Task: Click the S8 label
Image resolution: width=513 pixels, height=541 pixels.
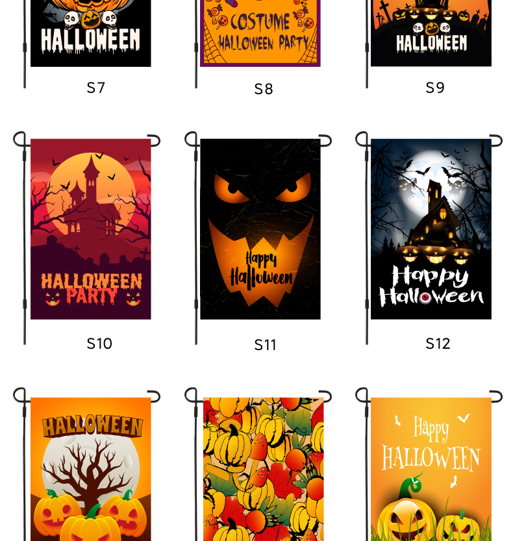Action: click(x=264, y=89)
